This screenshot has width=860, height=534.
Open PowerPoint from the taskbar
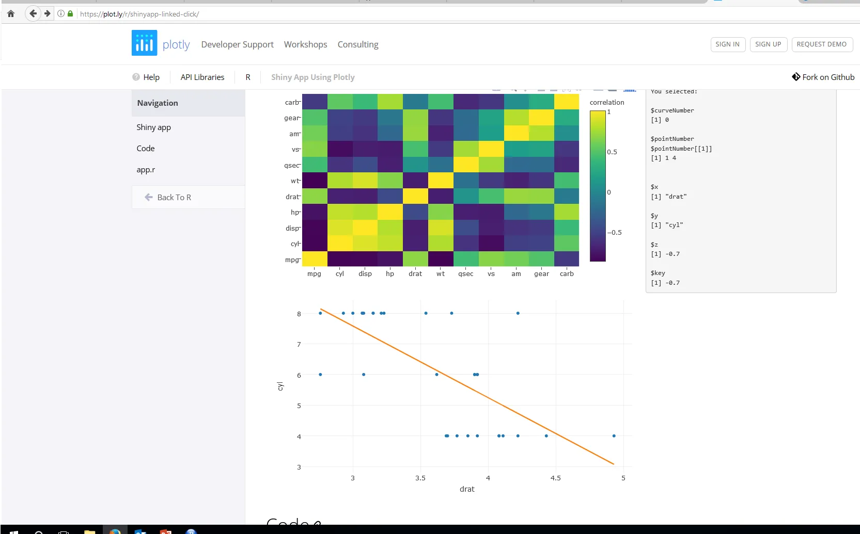click(x=165, y=531)
